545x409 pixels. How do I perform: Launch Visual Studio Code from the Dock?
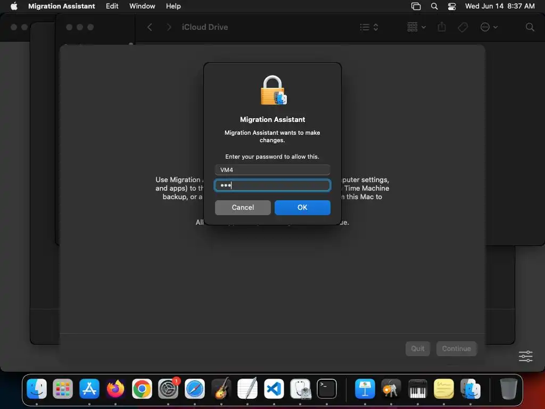pyautogui.click(x=274, y=388)
